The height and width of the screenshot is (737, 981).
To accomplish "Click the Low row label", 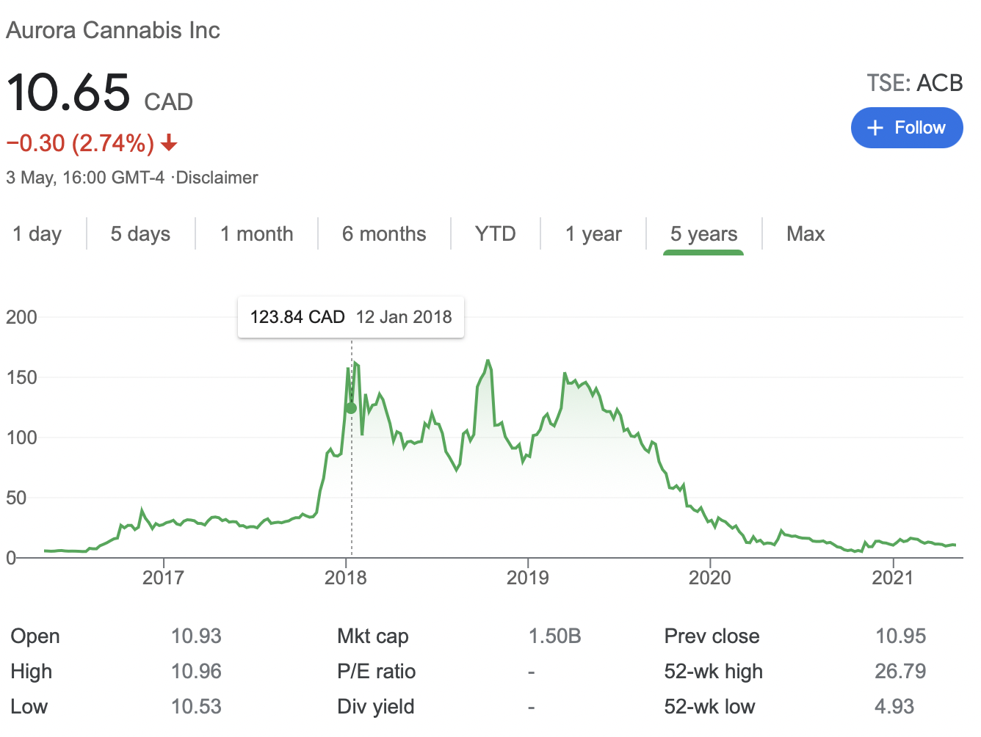I will tap(29, 706).
